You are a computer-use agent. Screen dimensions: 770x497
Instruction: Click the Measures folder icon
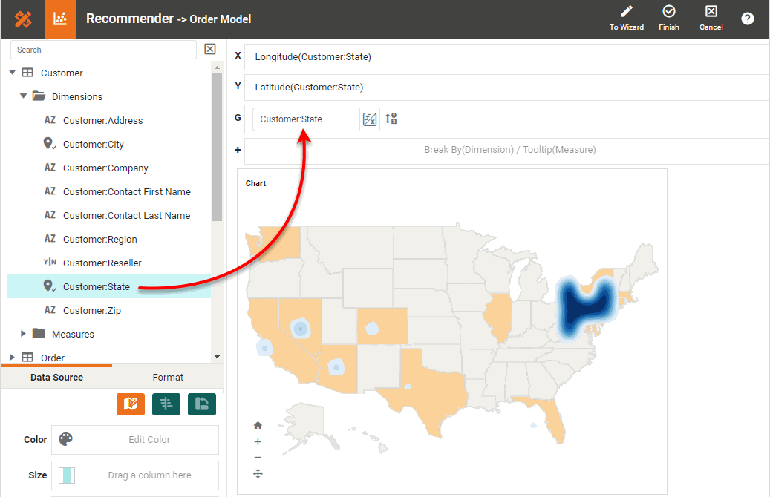click(x=39, y=334)
